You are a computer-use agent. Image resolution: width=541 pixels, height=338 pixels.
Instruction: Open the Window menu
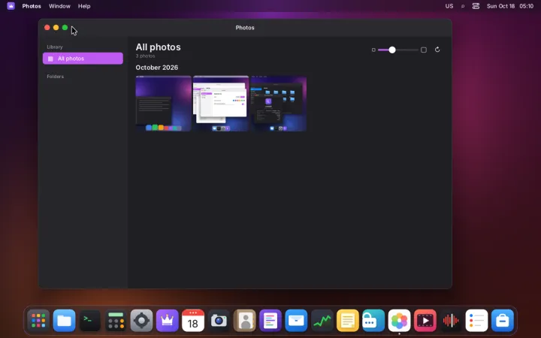(x=59, y=6)
